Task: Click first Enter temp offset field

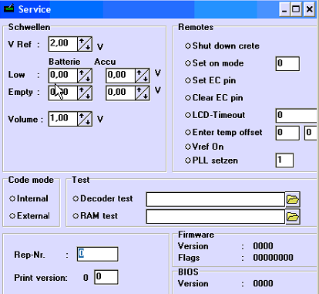Action: [287, 133]
